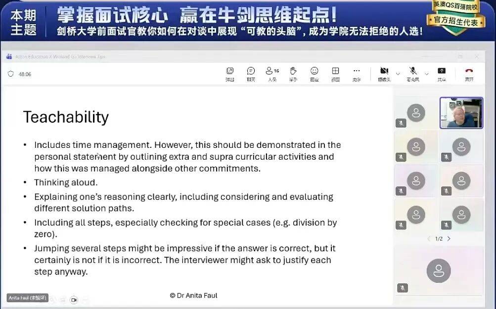This screenshot has width=496, height=309.
Task: Click the official admissions representative badge
Action: [x=455, y=21]
